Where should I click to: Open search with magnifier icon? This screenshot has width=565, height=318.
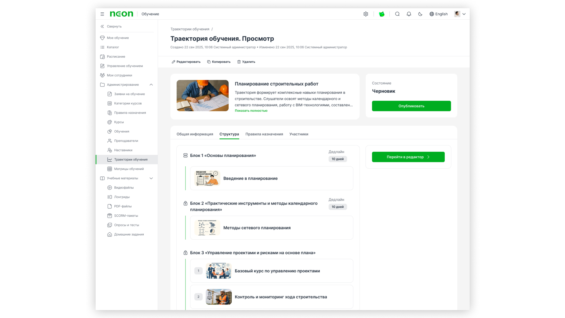click(x=397, y=14)
